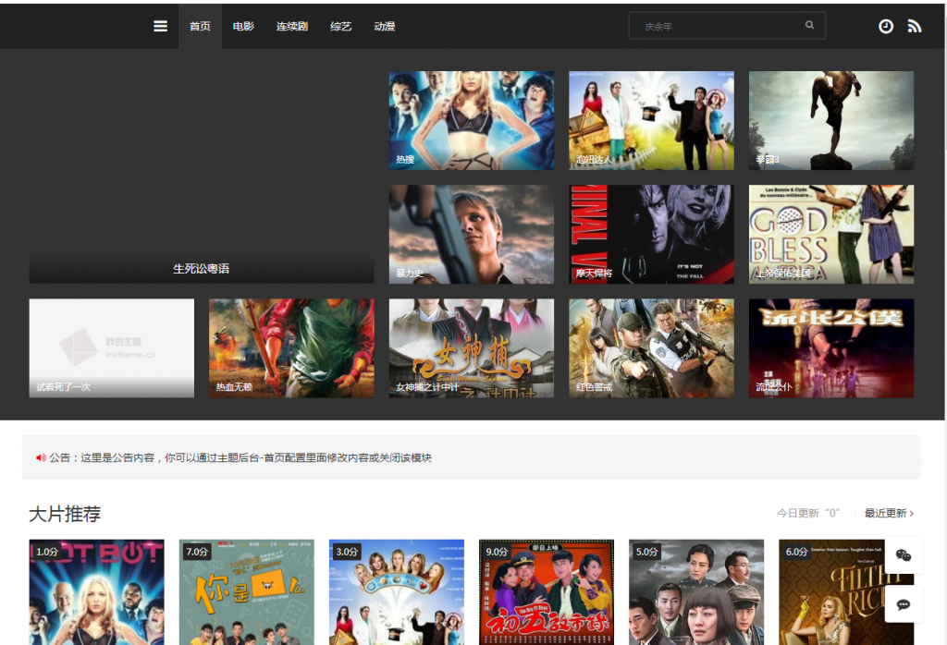Switch to the 连续剧 section
Image resolution: width=947 pixels, height=645 pixels.
tap(291, 26)
